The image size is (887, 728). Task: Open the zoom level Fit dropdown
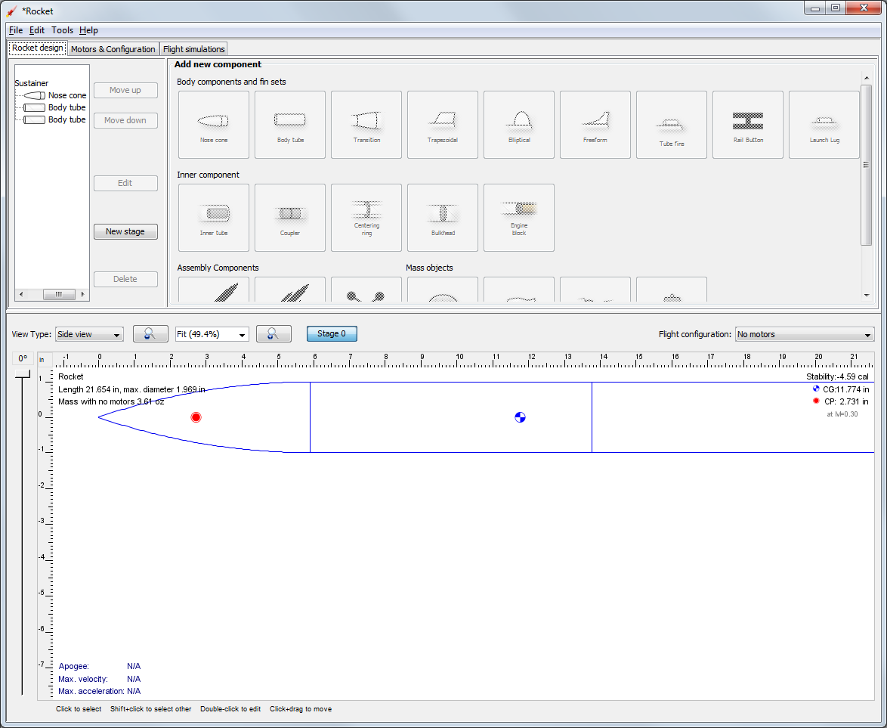coord(212,333)
